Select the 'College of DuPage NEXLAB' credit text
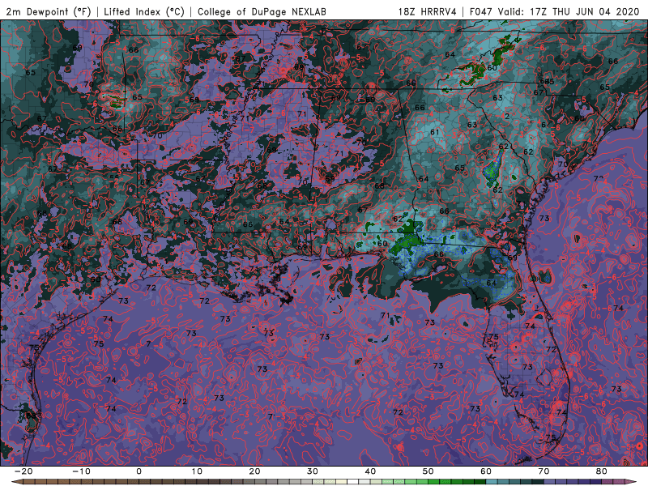Screen dimensions: 648x486 [x=262, y=11]
